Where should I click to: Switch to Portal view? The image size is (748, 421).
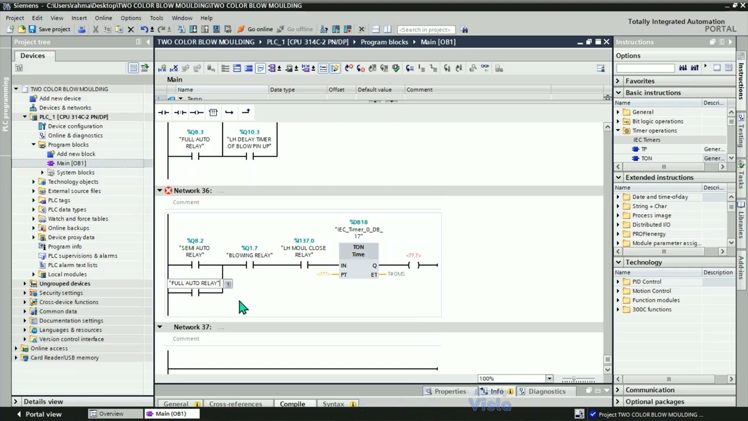tap(39, 414)
